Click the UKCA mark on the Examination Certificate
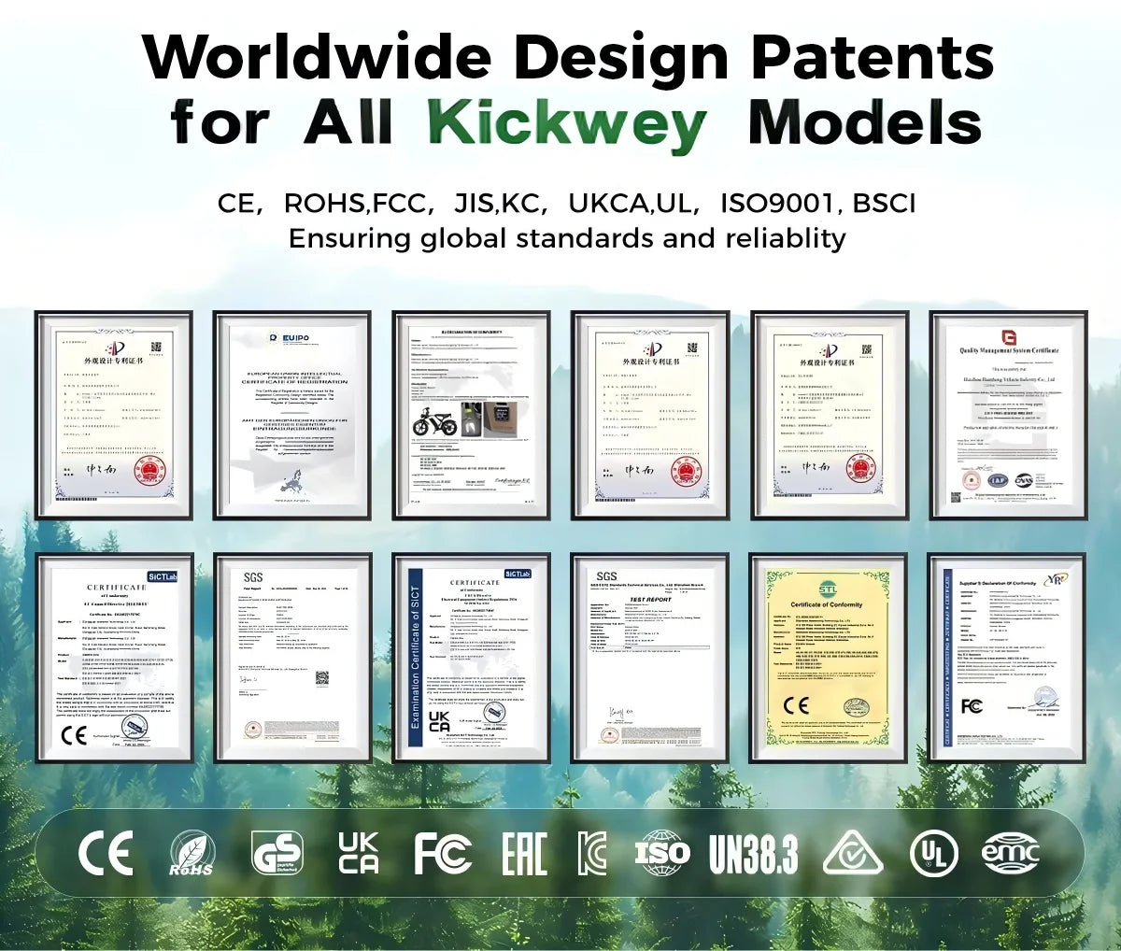 click(x=439, y=720)
